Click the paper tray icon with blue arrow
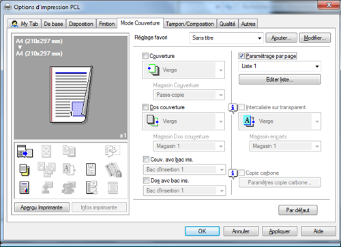This screenshot has height=247, width=341. (x=25, y=151)
